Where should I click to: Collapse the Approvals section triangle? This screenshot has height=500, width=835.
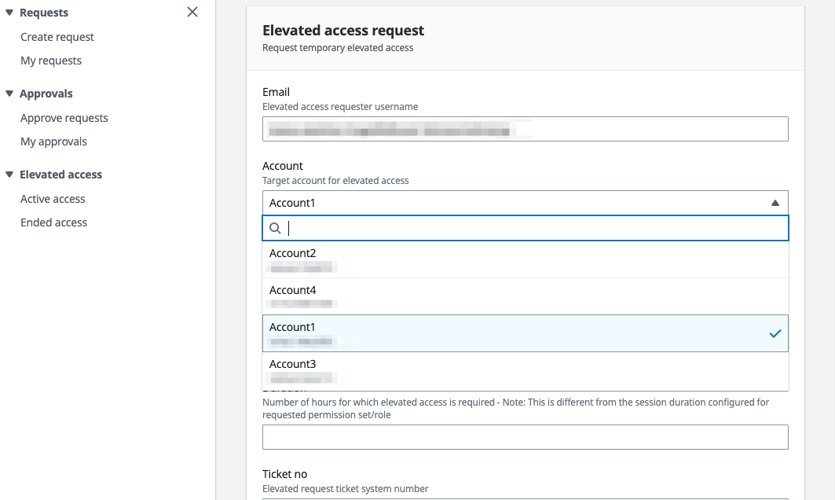9,94
